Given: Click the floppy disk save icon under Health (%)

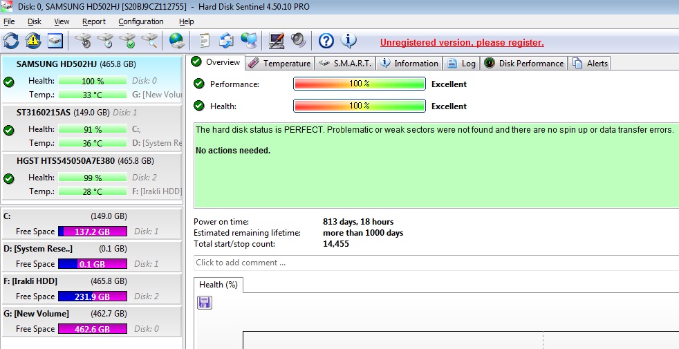Looking at the screenshot, I should pyautogui.click(x=205, y=302).
